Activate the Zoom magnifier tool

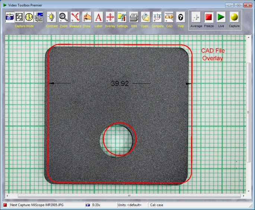[63, 17]
